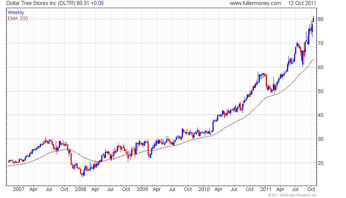The width and height of the screenshot is (346, 198).
Task: Click the 2011 x-axis label
Action: click(x=266, y=190)
